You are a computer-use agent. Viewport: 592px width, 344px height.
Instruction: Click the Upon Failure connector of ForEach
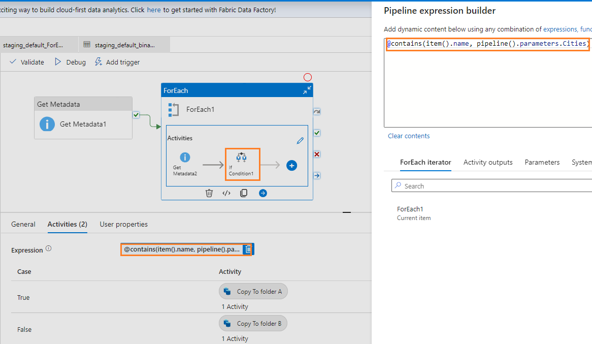317,154
